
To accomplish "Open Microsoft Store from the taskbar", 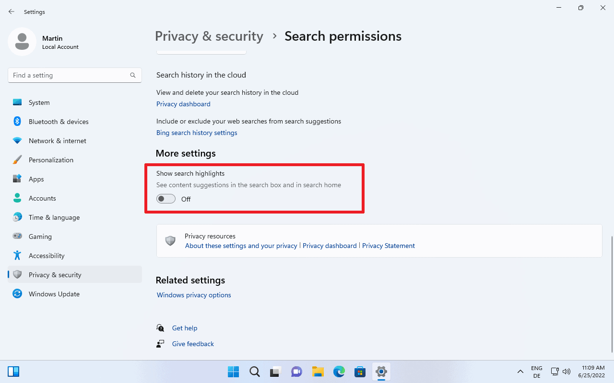I will tap(360, 372).
